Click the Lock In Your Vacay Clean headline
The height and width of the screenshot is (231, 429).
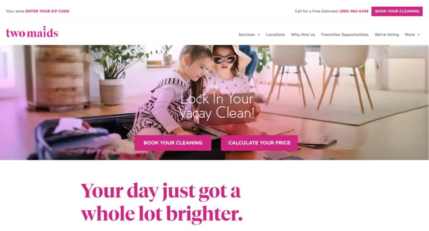[x=217, y=106]
